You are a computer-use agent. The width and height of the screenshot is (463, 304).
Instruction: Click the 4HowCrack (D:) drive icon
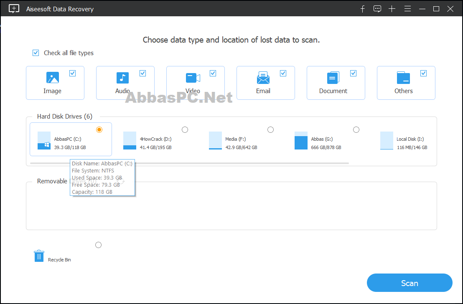[x=130, y=140]
